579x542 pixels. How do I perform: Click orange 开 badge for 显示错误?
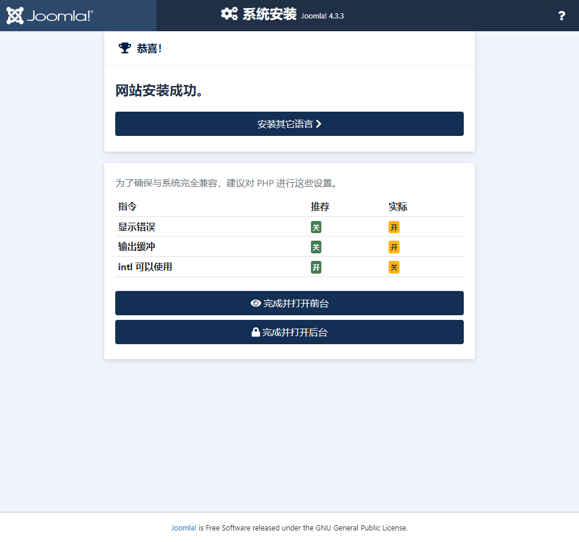pyautogui.click(x=394, y=227)
